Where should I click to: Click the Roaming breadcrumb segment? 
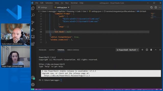[x=71, y=11]
